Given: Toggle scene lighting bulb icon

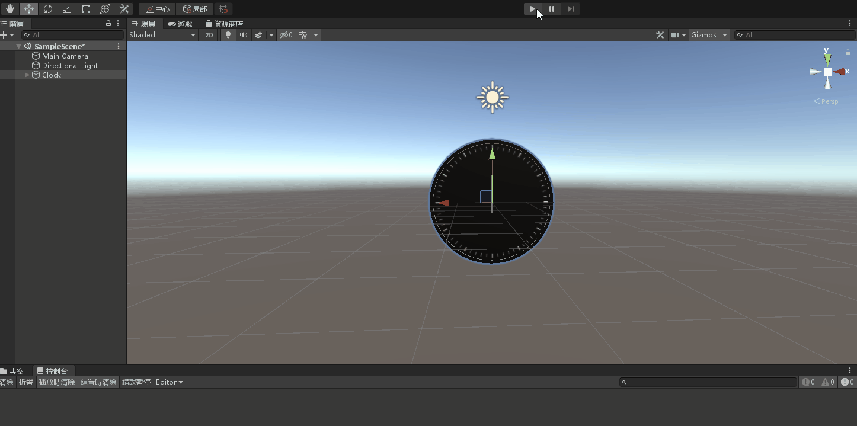Looking at the screenshot, I should point(228,35).
